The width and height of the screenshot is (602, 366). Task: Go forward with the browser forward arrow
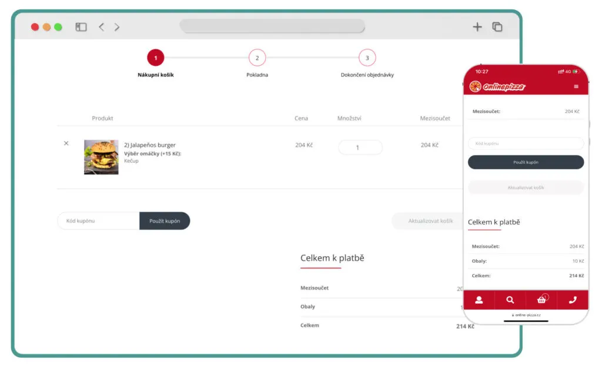(117, 27)
